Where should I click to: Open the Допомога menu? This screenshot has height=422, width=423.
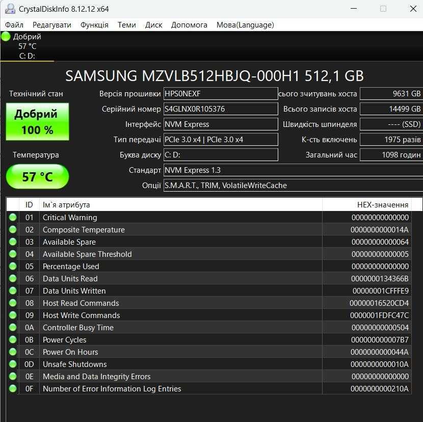pyautogui.click(x=189, y=25)
